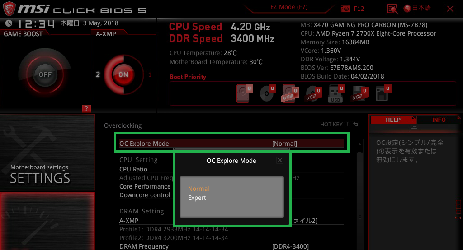
Task: Select the optical disc boot device icon
Action: point(268,93)
